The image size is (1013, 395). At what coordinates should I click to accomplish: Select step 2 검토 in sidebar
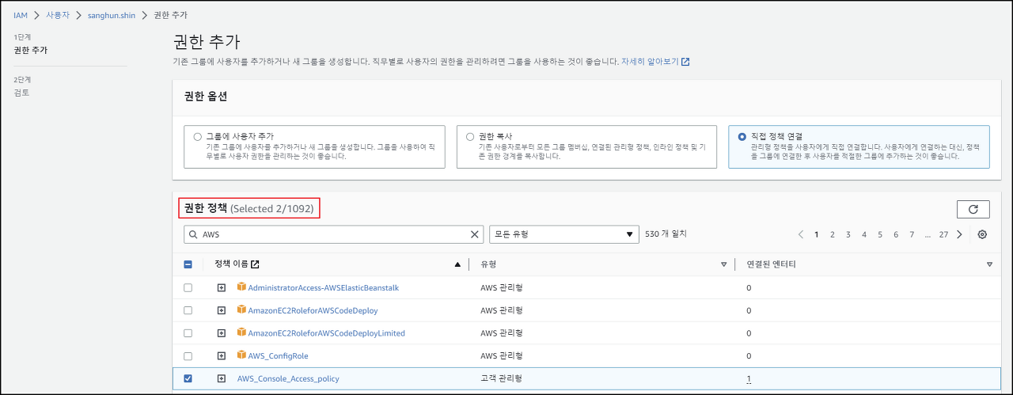pyautogui.click(x=22, y=93)
